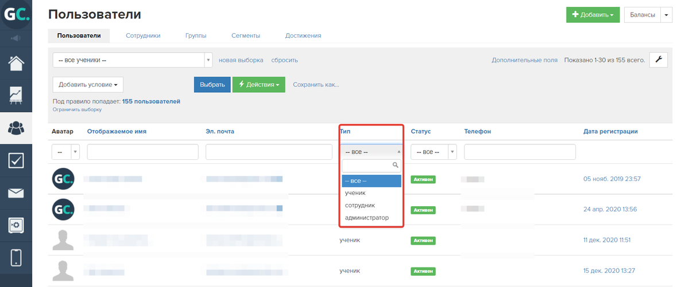
Task: Focus the Эл. почта filter input field
Action: point(269,152)
